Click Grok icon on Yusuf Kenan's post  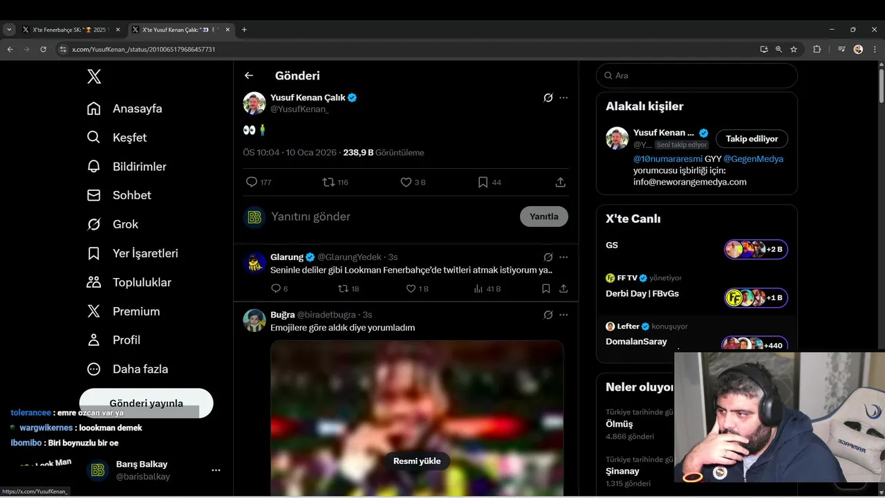[x=548, y=98]
